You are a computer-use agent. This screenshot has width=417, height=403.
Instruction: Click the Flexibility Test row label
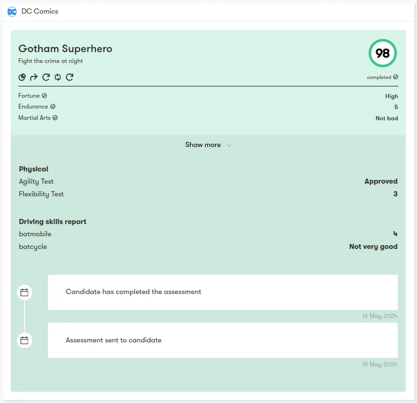coord(41,194)
